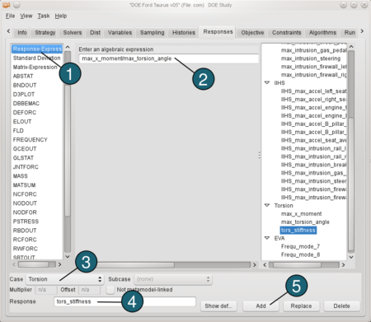Click the type list scroll-up arrow

(68, 47)
